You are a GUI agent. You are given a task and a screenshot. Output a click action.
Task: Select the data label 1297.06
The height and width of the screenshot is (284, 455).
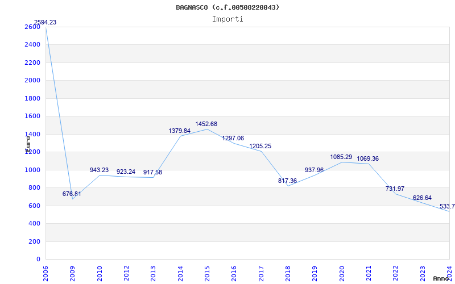[x=233, y=138]
